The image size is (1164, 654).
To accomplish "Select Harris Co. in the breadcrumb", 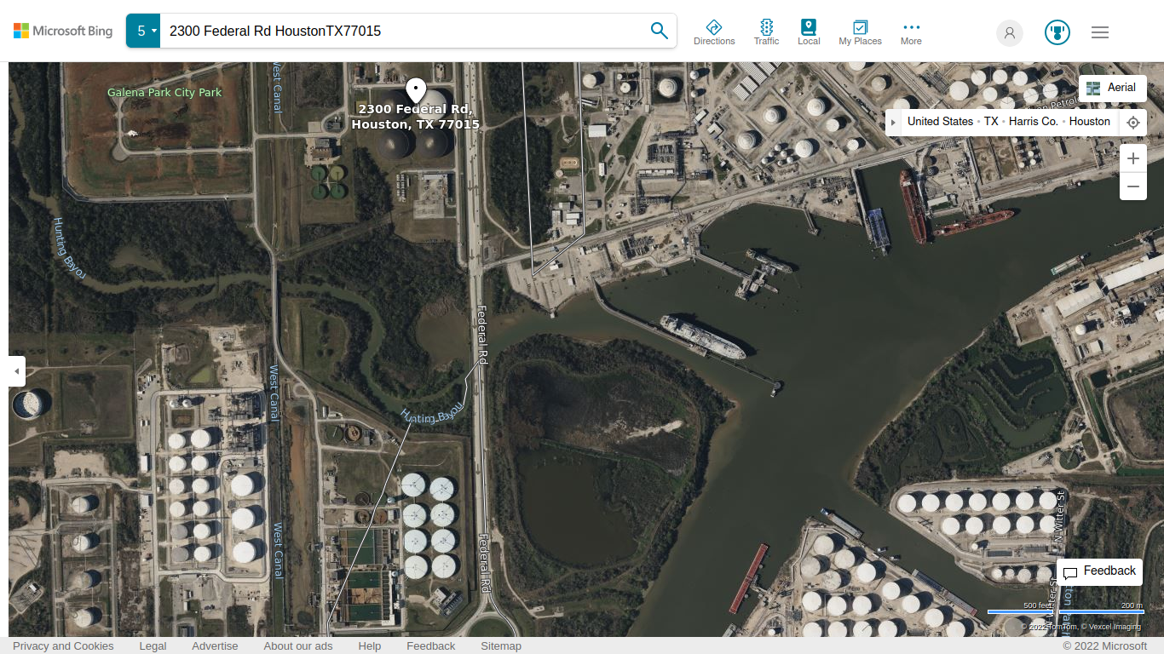I will 1034,122.
